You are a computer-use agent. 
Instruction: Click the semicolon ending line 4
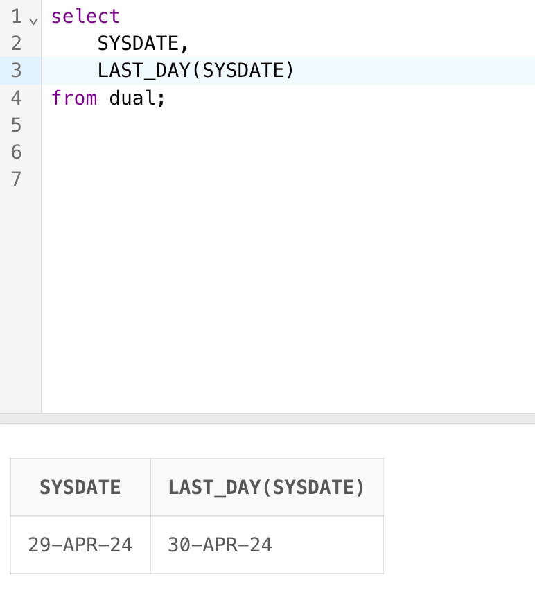pyautogui.click(x=161, y=98)
